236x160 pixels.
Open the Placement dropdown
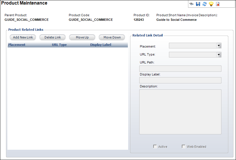tap(195, 46)
